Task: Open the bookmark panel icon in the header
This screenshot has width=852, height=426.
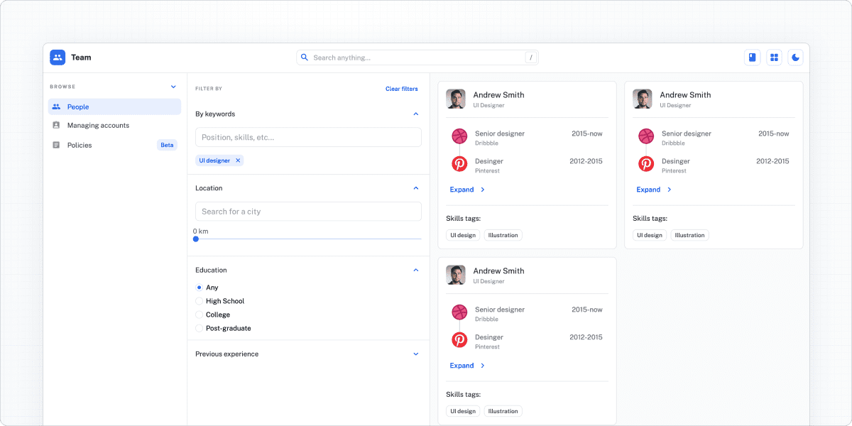Action: point(752,57)
